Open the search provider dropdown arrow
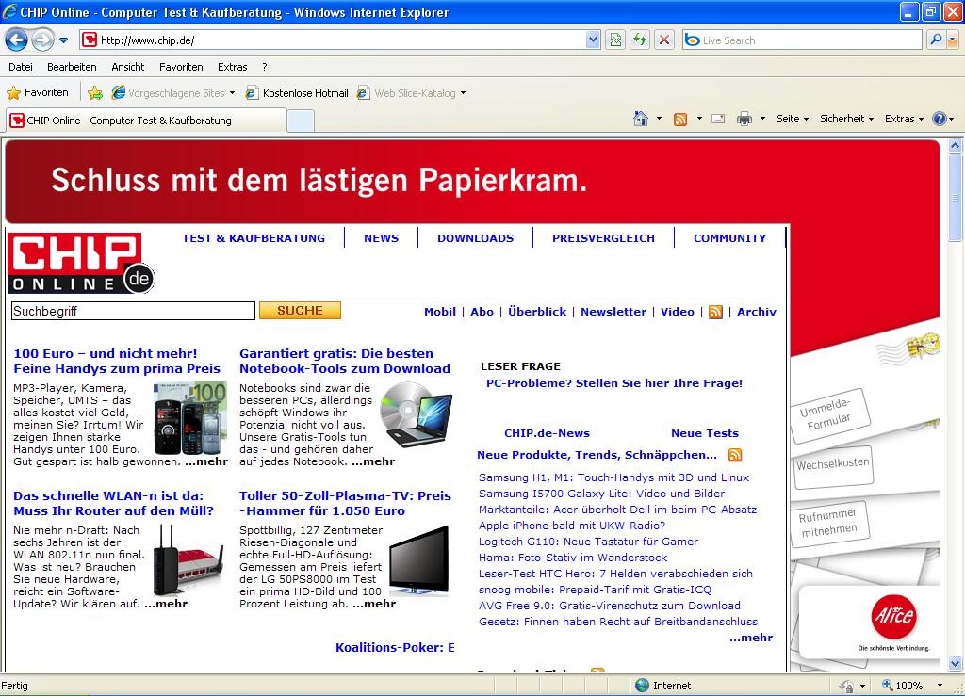Image resolution: width=965 pixels, height=696 pixels. (953, 40)
